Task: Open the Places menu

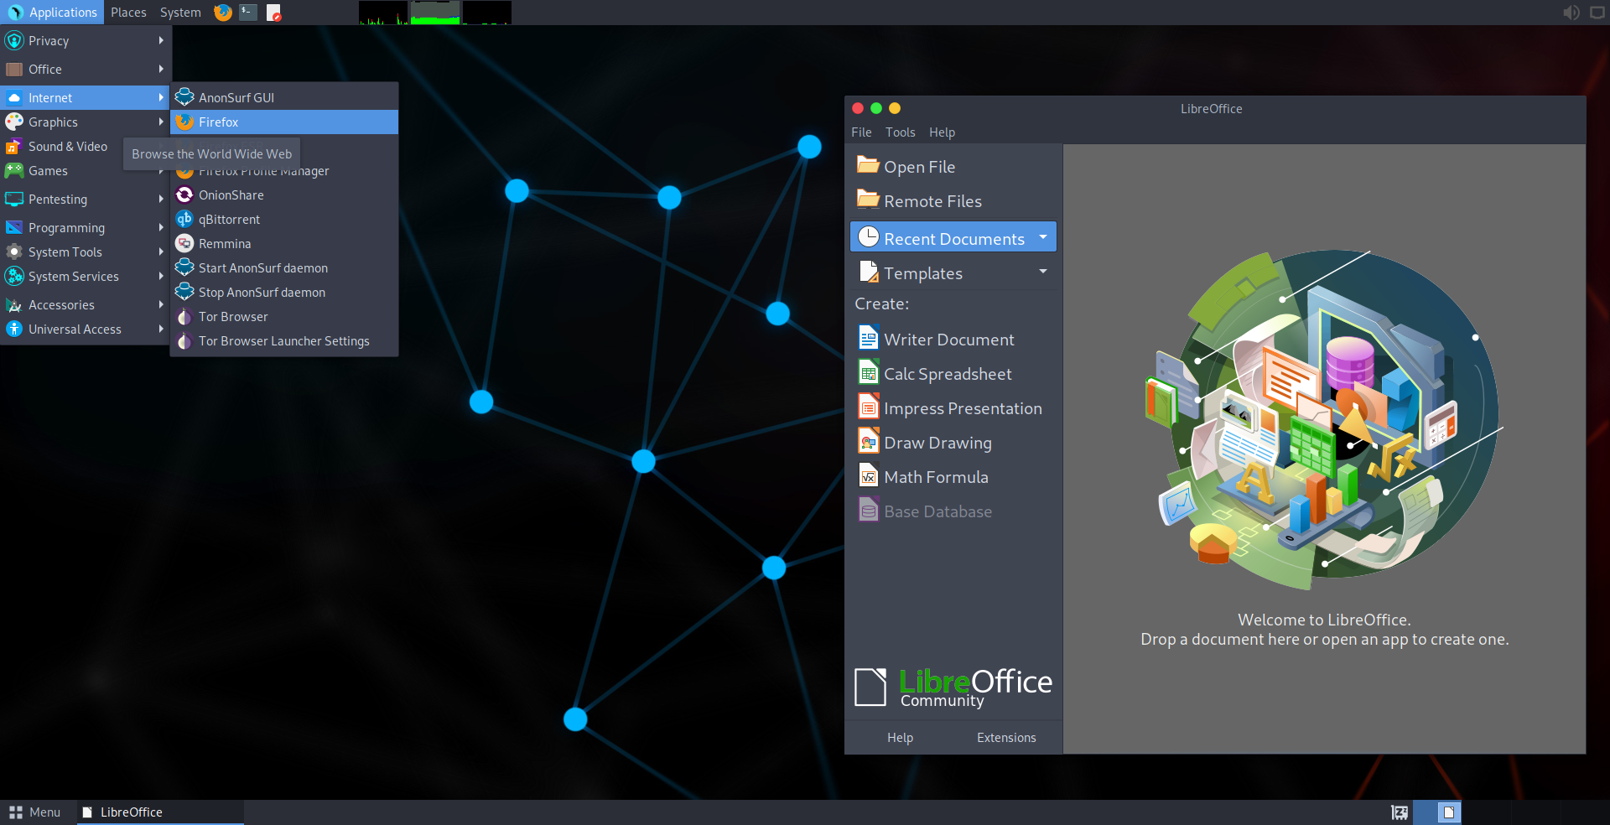Action: point(127,12)
